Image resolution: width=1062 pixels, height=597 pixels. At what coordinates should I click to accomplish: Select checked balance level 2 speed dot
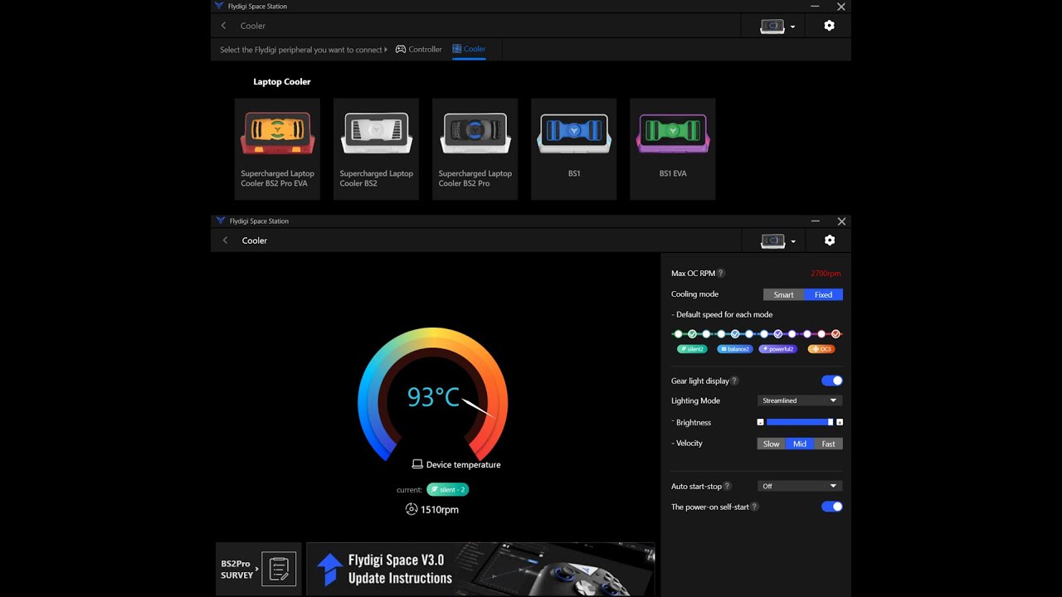[x=735, y=334]
